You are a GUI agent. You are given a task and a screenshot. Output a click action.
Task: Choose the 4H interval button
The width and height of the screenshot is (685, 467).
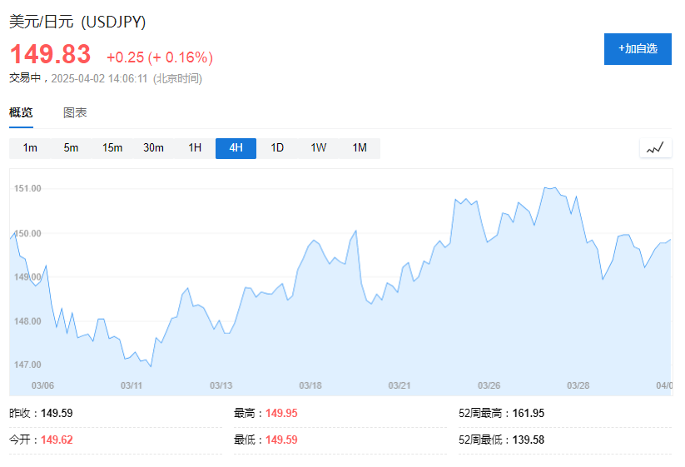[236, 148]
